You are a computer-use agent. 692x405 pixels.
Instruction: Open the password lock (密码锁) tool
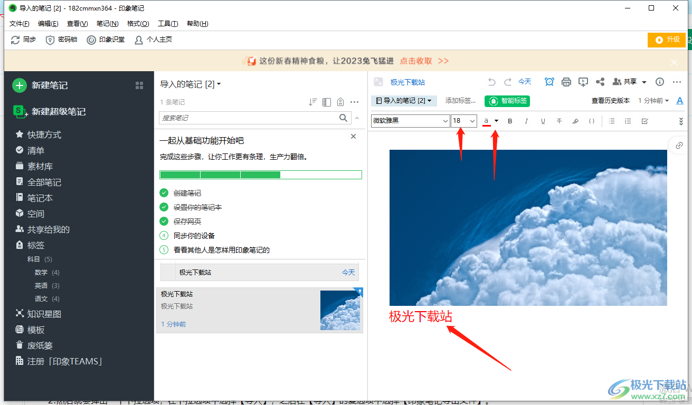pos(62,40)
